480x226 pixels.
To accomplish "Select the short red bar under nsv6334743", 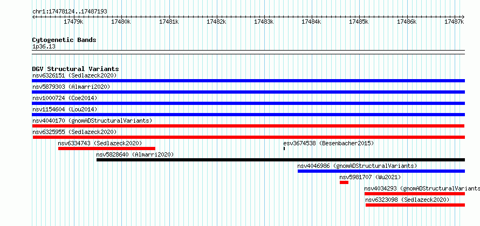I will (x=107, y=149).
